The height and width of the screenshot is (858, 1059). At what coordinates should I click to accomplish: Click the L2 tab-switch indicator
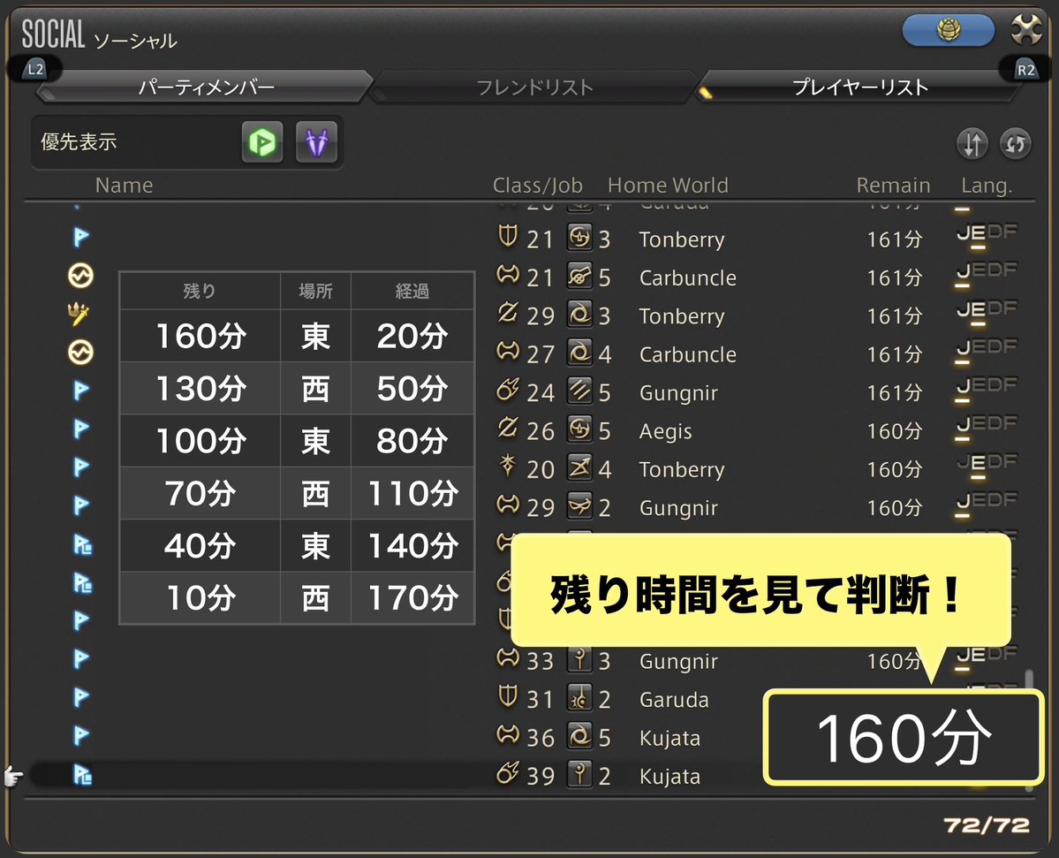[x=34, y=69]
